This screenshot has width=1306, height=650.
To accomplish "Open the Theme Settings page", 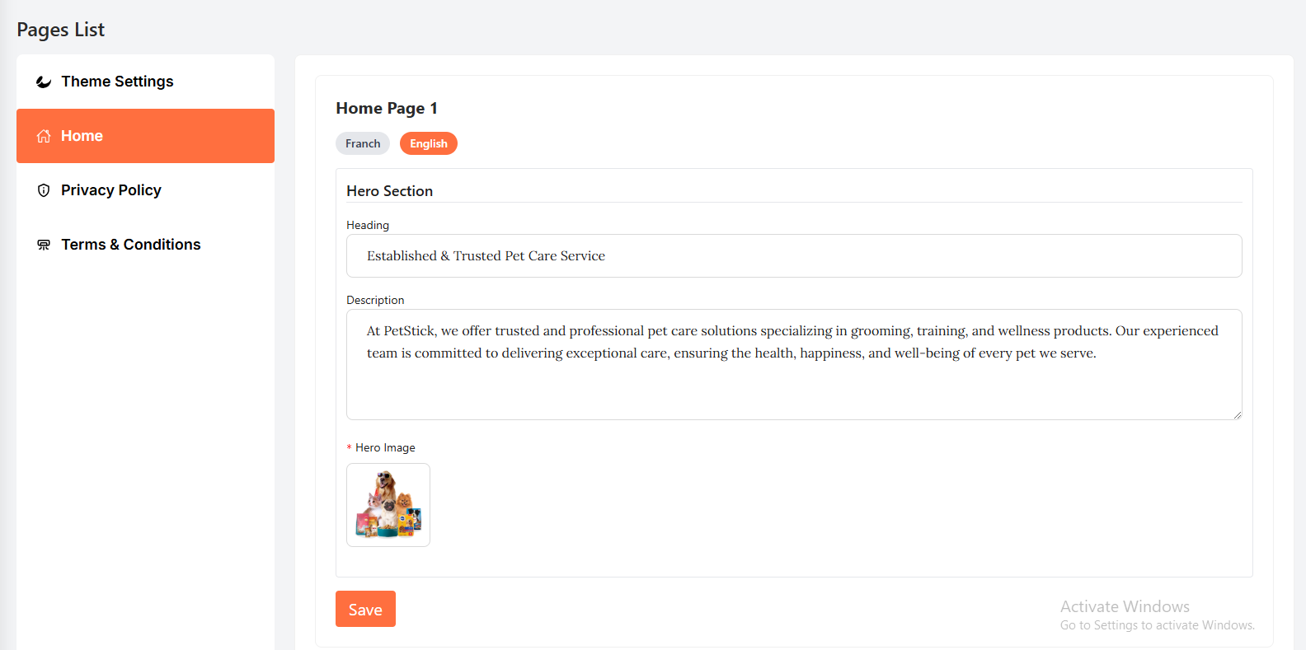I will tap(117, 82).
